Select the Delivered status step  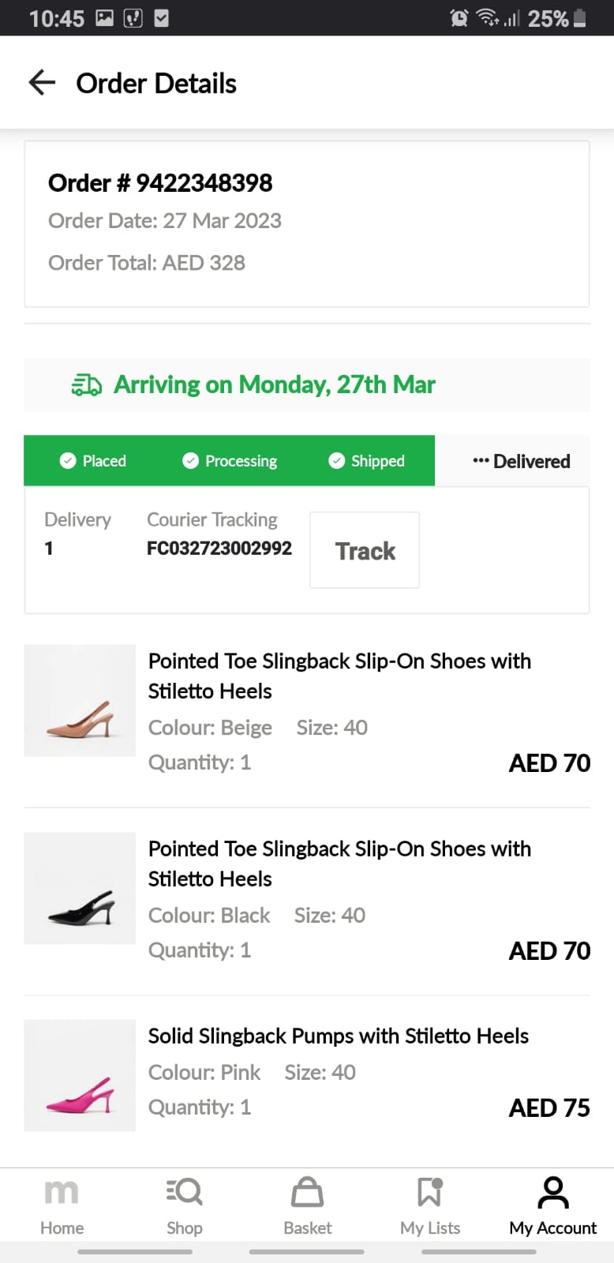(521, 462)
